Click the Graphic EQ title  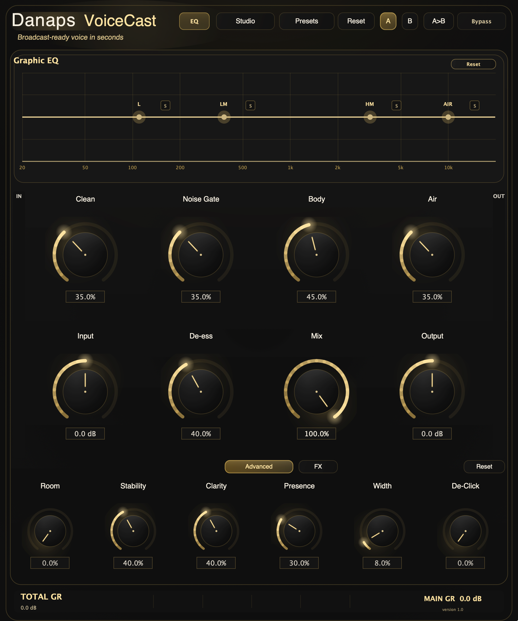coord(36,61)
